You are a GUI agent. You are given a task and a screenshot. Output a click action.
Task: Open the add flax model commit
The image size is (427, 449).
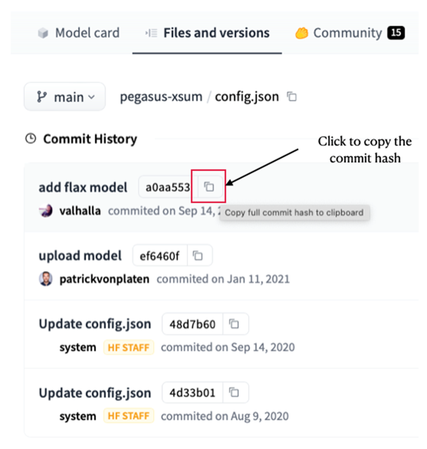tap(83, 187)
